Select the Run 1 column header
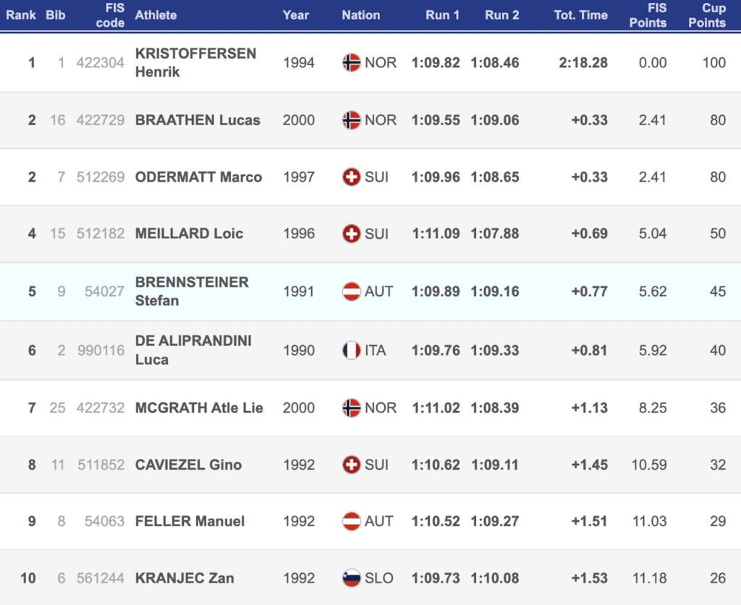Screen dimensions: 741x605 click(442, 15)
